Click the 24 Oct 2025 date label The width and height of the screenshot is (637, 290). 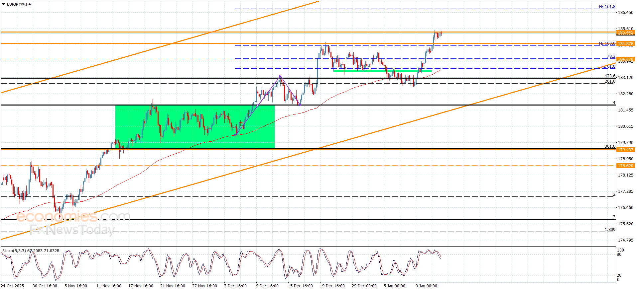12,286
